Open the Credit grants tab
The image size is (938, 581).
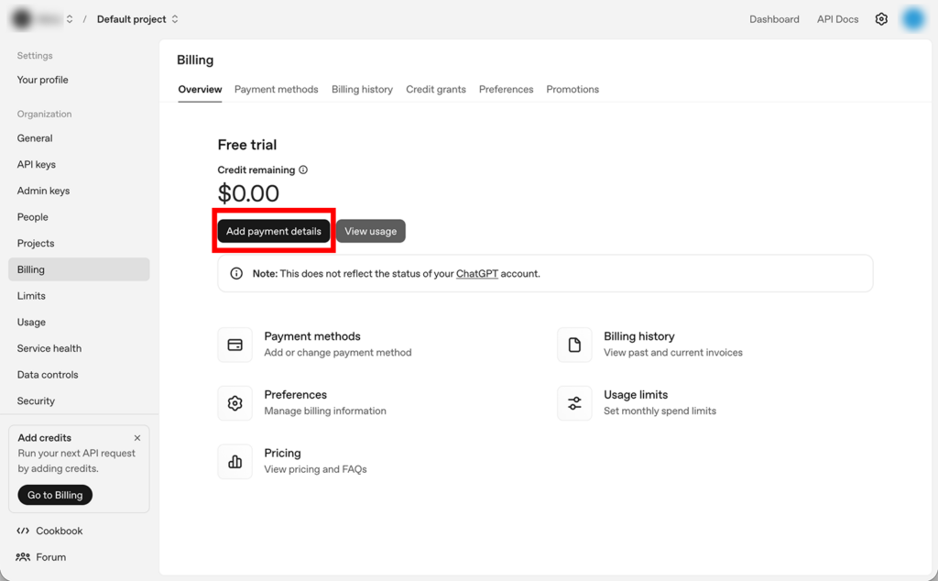[435, 89]
